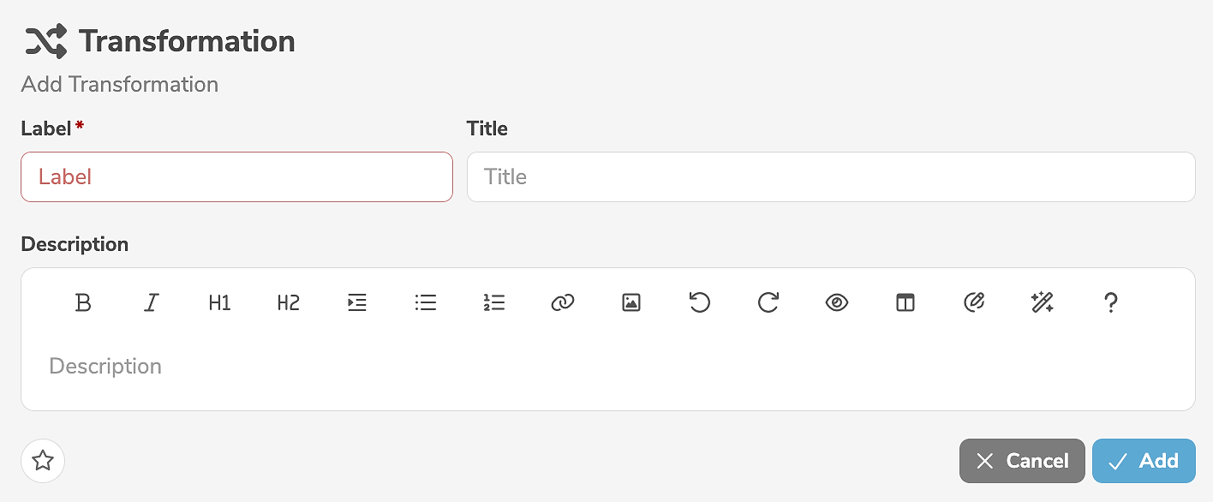Apply italic formatting in the editor
This screenshot has height=502, width=1213.
[152, 302]
